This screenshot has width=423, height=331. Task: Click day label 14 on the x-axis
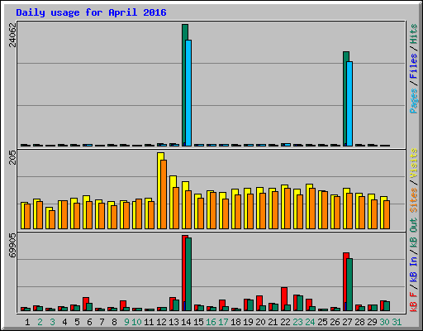click(186, 322)
